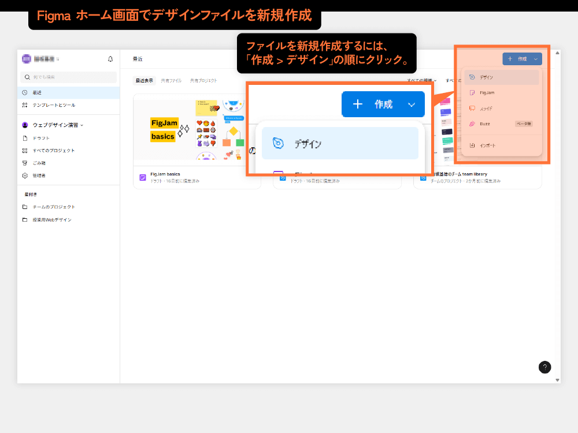Screen dimensions: 578x433
Task: Click the チームのプロジェクト・2か月前に編集済み subtitle
Action: point(465,181)
